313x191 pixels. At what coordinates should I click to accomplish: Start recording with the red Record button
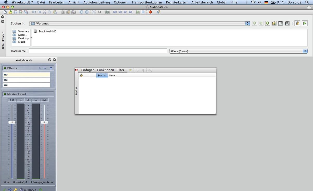coord(150,12)
